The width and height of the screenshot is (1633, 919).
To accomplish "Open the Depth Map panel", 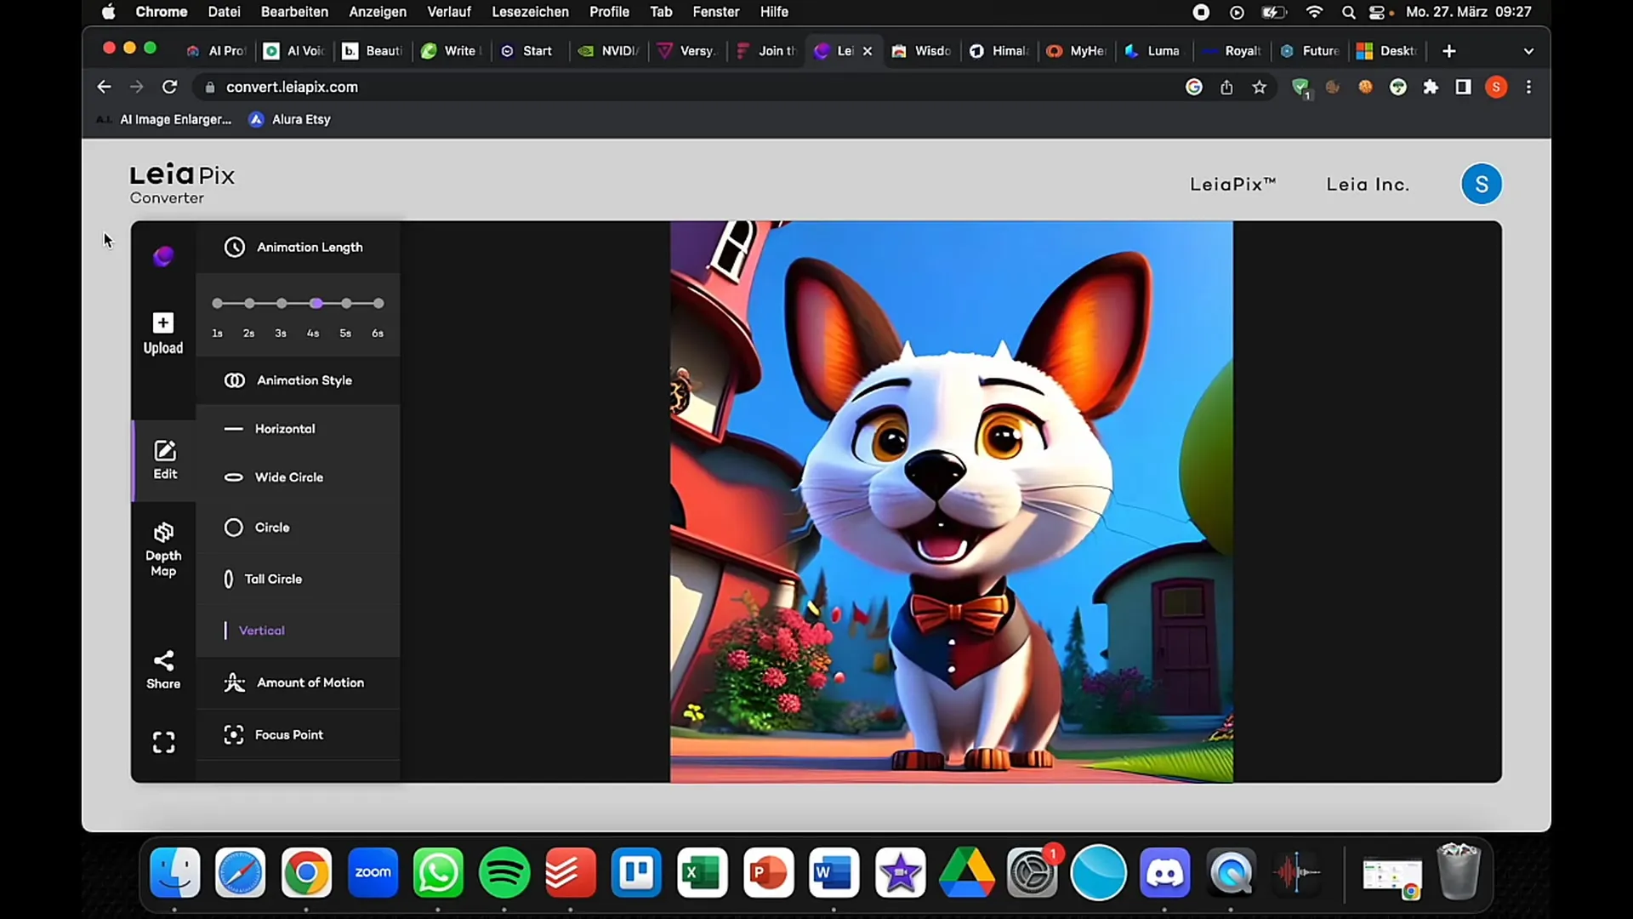I will (162, 550).
